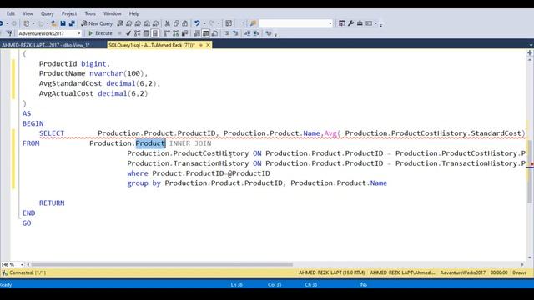
Task: Click Display Estimated Execution Plan icon
Action: pyautogui.click(x=137, y=33)
